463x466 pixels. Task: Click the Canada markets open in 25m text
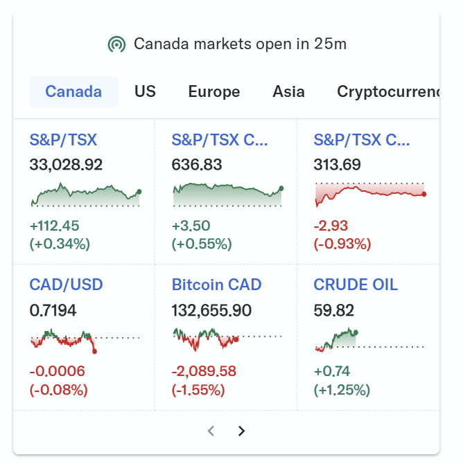pos(240,44)
